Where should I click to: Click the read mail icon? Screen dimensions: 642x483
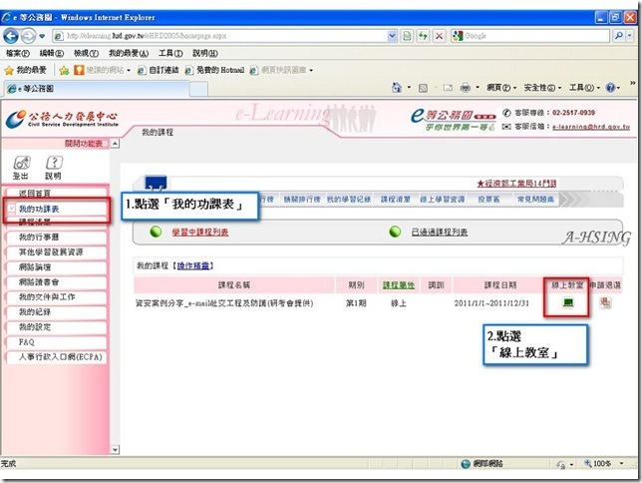click(448, 88)
